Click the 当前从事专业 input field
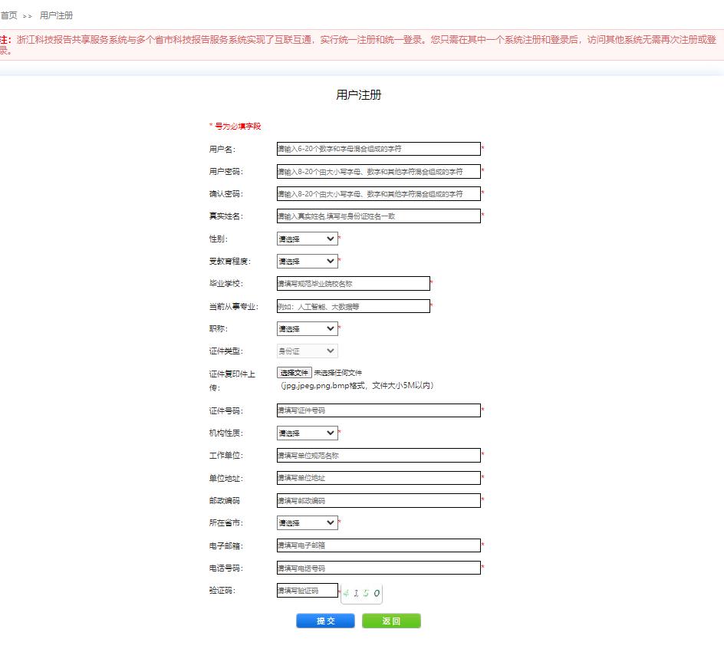724x649 pixels. click(x=353, y=306)
